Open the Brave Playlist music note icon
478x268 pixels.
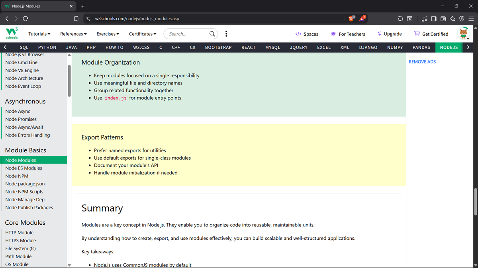pos(425,18)
